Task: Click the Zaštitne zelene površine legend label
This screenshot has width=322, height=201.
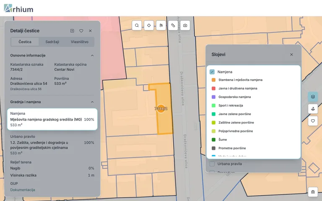Action: coord(236,123)
